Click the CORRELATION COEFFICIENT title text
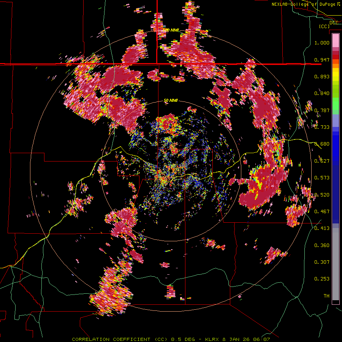The width and height of the screenshot is (342, 342). [x=111, y=339]
